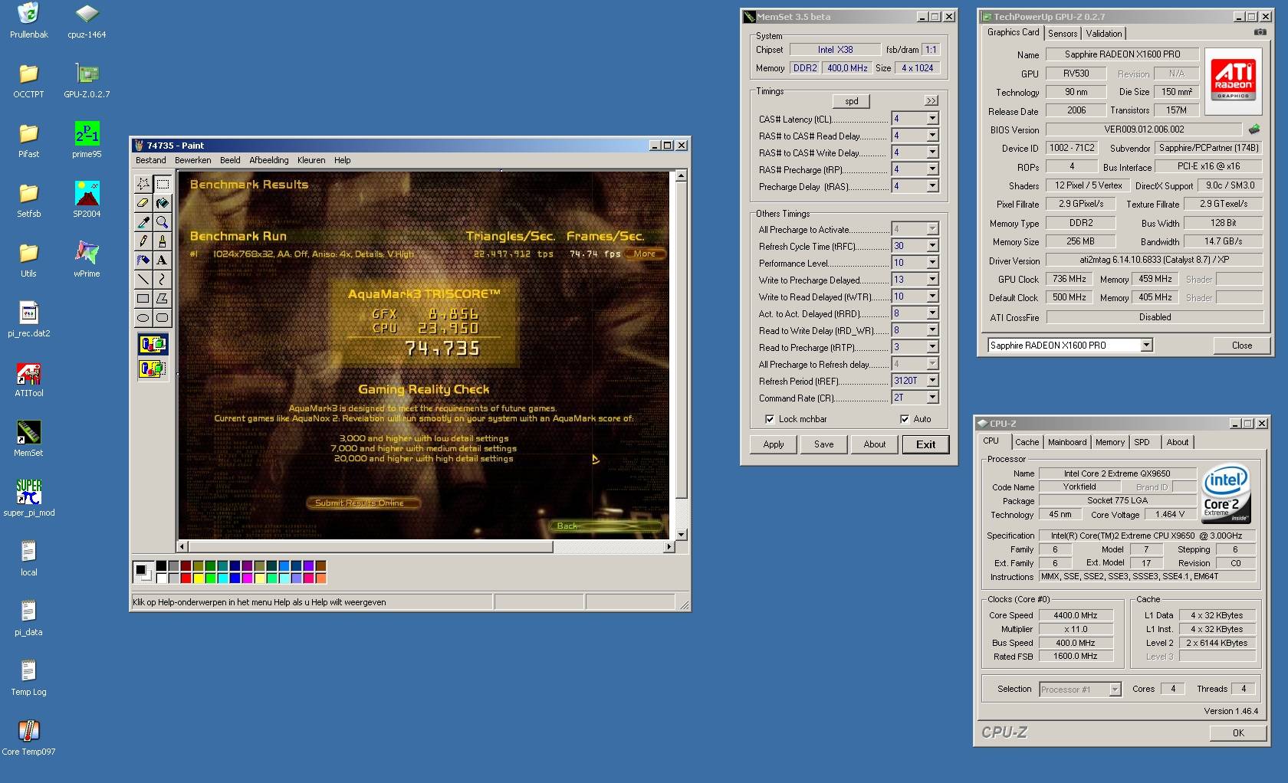Click the OK button in CPU-Z
The image size is (1288, 783).
(x=1238, y=733)
